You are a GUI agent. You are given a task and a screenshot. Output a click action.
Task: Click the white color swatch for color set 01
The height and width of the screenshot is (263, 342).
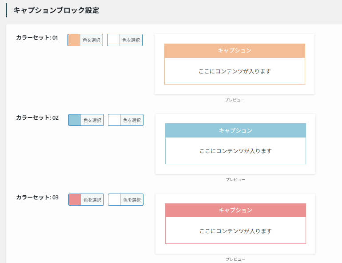pyautogui.click(x=114, y=40)
